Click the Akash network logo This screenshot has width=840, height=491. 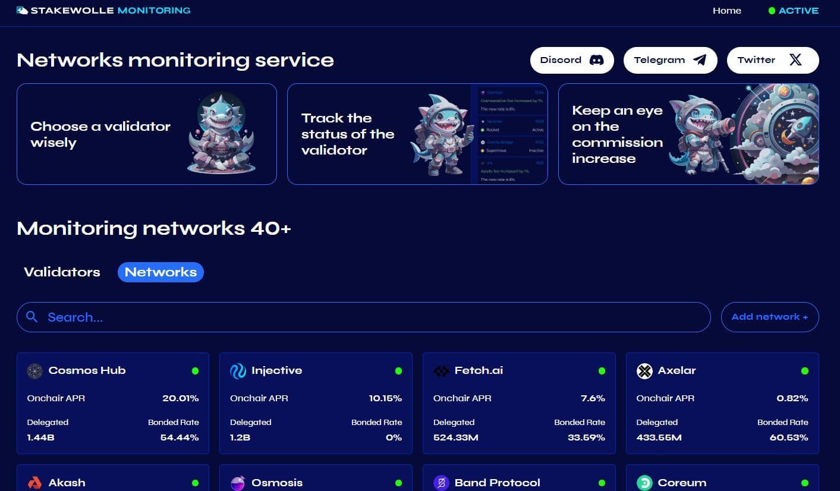(34, 483)
